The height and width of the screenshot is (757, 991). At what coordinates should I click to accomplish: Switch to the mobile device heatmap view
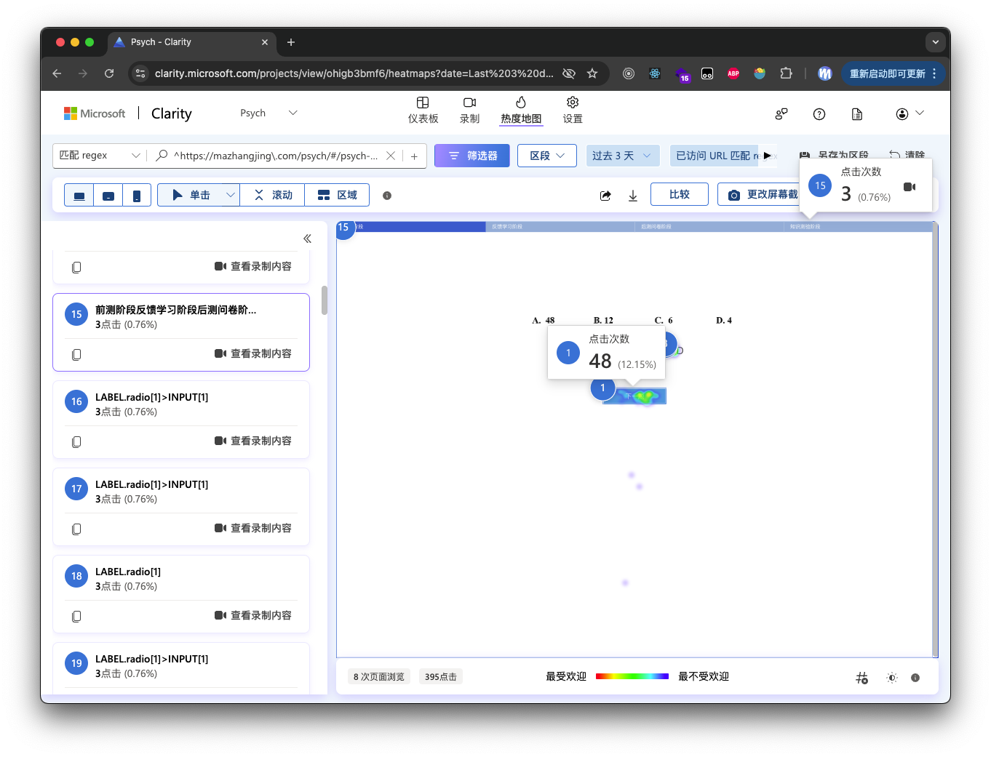[137, 194]
